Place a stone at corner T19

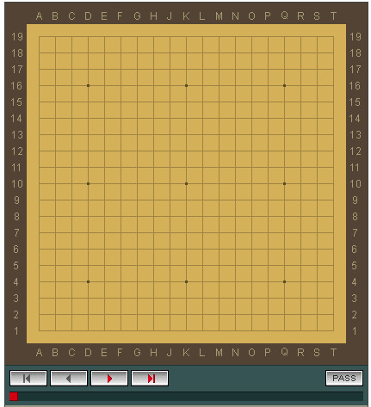[x=333, y=36]
